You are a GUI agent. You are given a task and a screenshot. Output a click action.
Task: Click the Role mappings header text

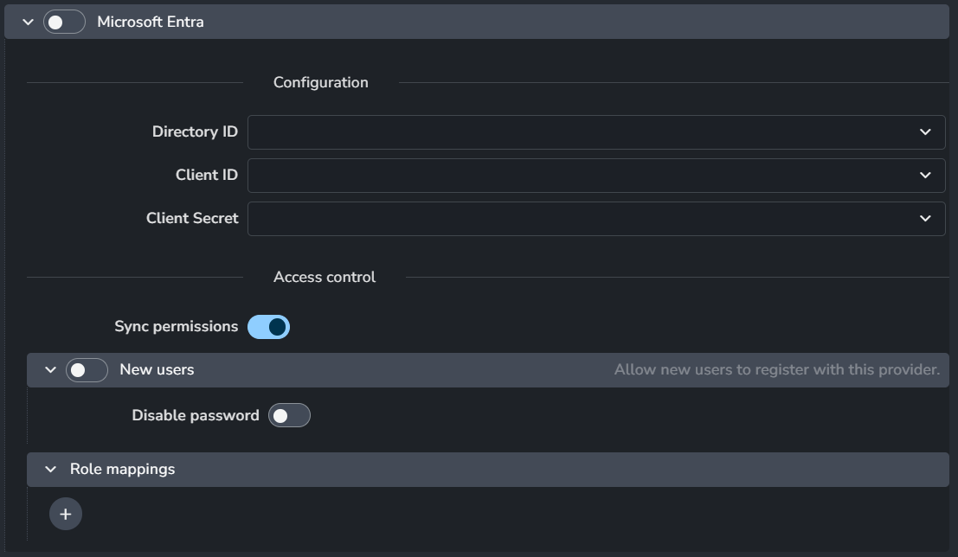click(122, 470)
